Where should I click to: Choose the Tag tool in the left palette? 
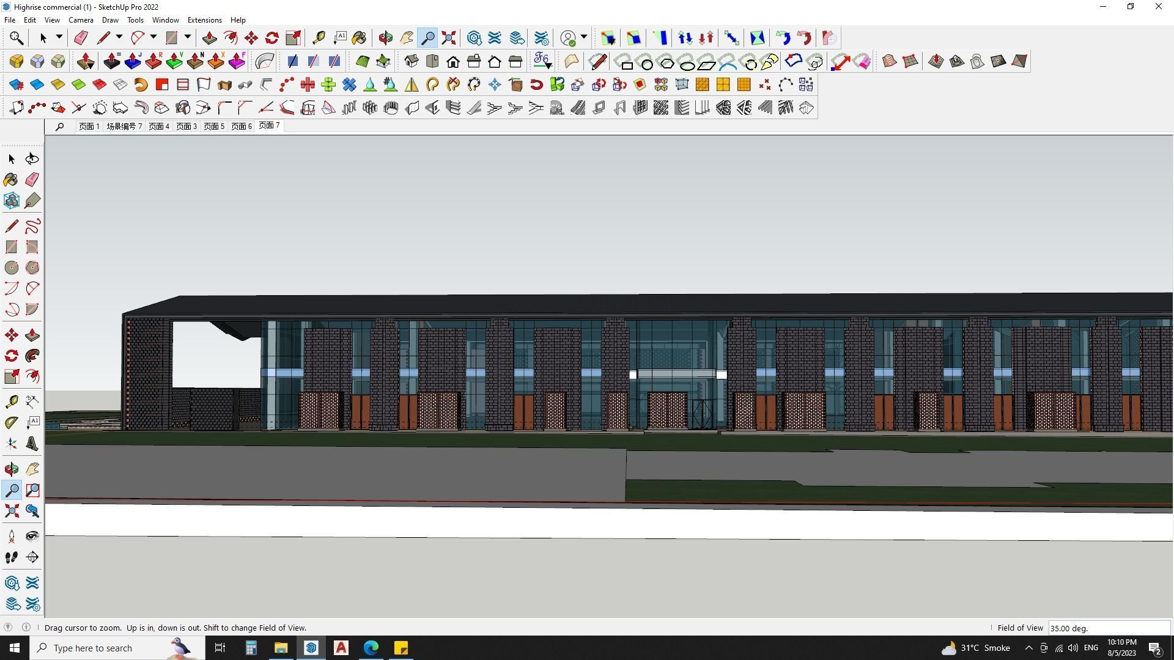pos(32,200)
